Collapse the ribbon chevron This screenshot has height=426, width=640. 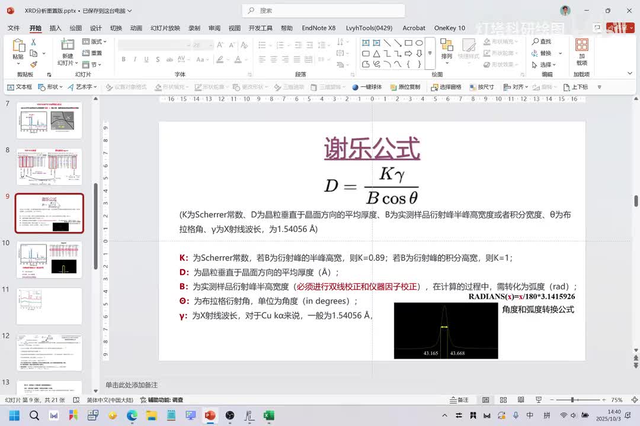click(x=629, y=73)
